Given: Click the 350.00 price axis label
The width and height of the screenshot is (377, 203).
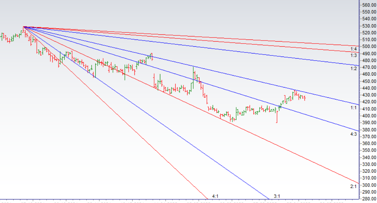Looking at the screenshot, I should click(x=369, y=150).
